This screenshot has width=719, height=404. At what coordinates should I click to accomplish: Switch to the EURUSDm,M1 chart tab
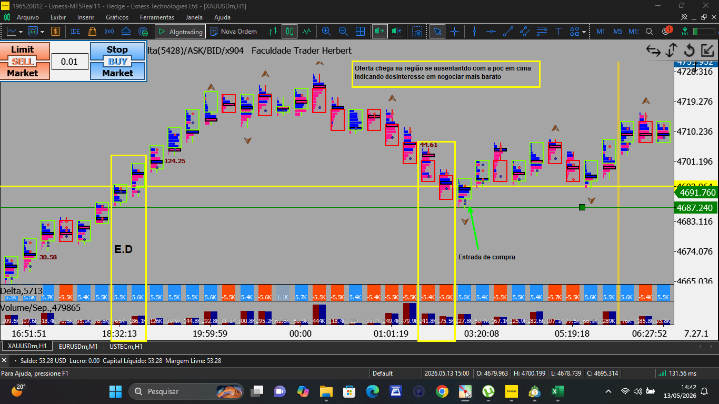(x=78, y=346)
